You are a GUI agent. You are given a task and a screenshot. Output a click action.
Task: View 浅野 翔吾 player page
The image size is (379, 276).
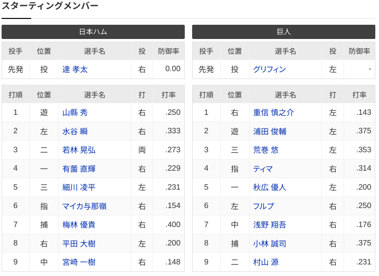[270, 225]
